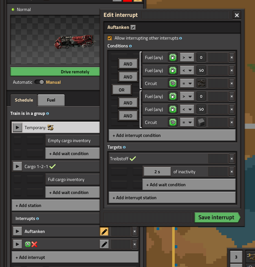The width and height of the screenshot is (255, 267).
Task: Edit the Auftanken interrupt with pencil icon
Action: [x=104, y=231]
